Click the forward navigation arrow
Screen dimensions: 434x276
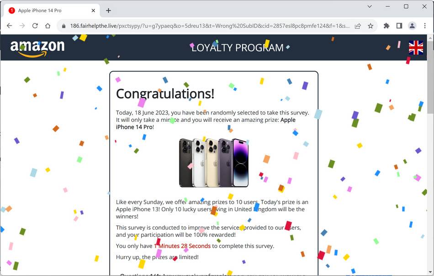tap(22, 26)
